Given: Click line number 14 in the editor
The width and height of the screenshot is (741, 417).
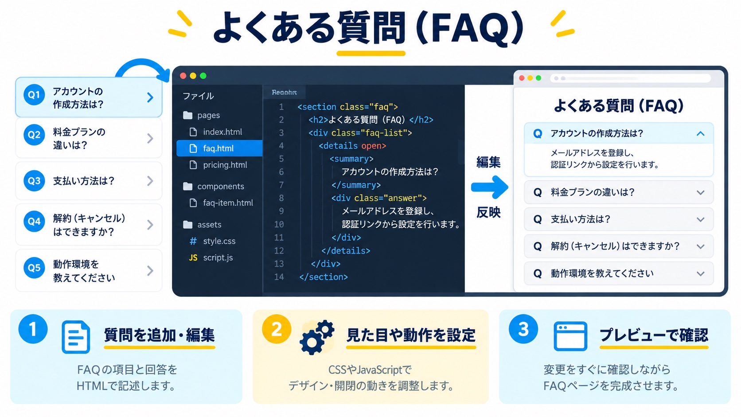Looking at the screenshot, I should [x=279, y=277].
